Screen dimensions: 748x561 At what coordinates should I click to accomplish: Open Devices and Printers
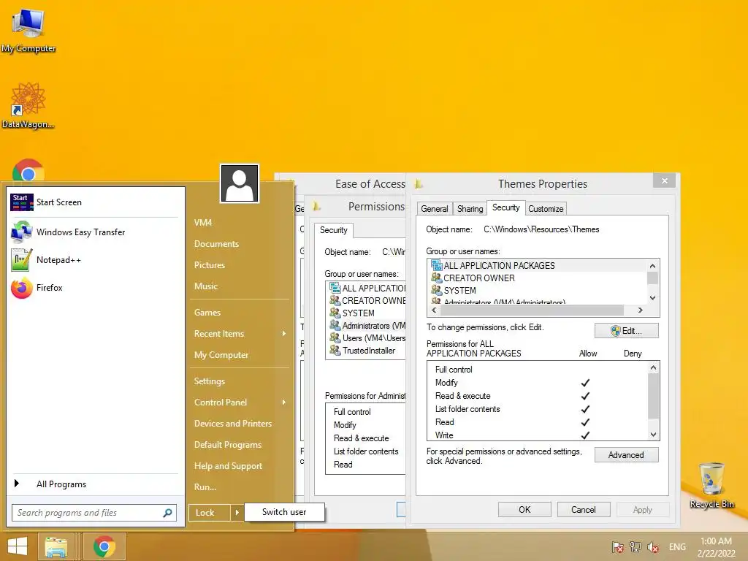[233, 424]
